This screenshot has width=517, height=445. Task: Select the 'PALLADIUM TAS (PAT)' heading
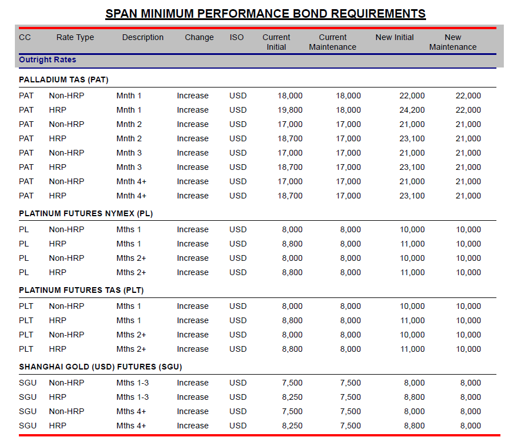[x=63, y=80]
